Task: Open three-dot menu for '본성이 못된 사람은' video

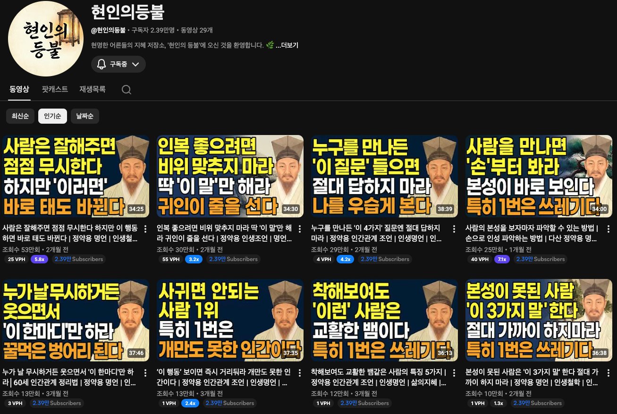Action: coord(609,373)
